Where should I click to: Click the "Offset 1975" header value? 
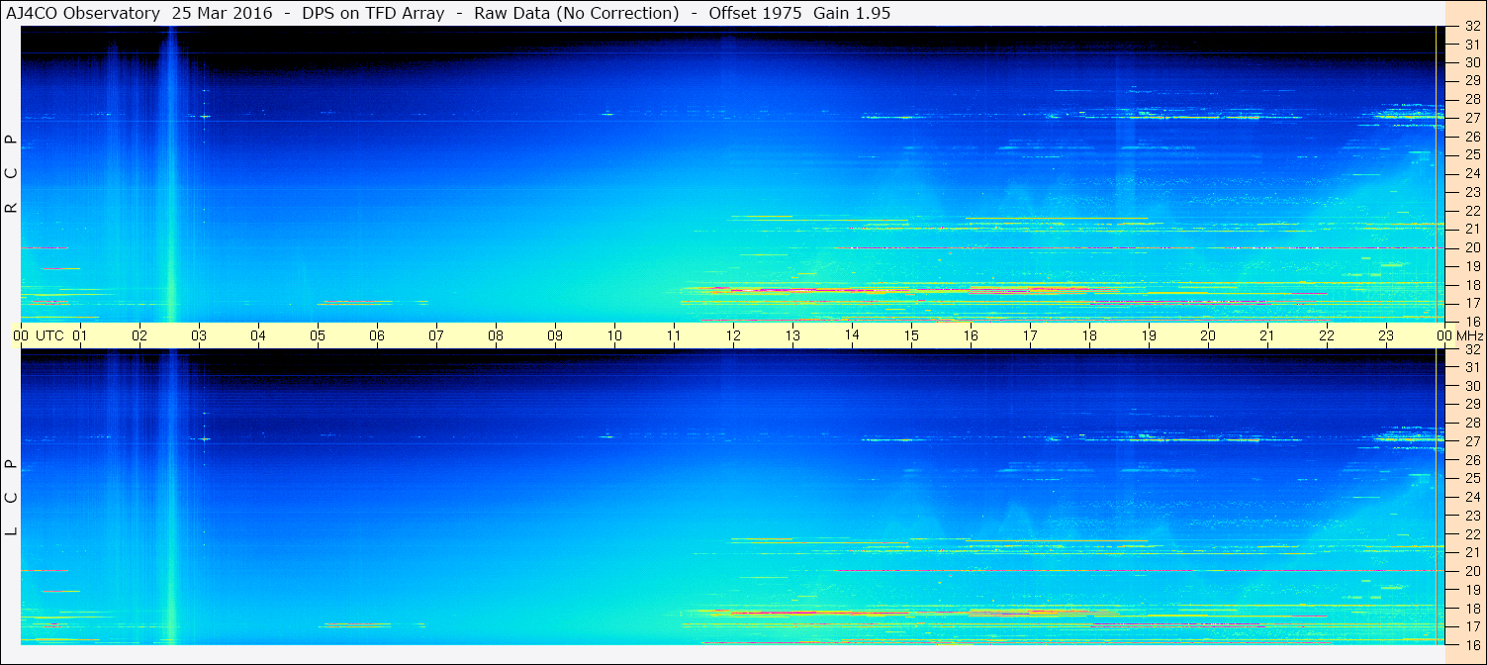753,13
